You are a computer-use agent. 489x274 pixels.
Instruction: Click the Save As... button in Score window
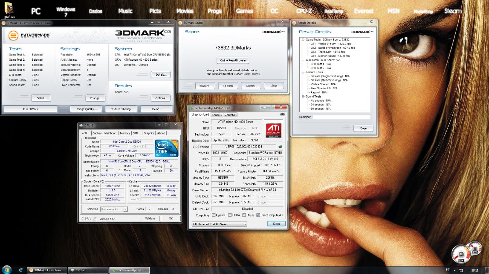point(205,86)
